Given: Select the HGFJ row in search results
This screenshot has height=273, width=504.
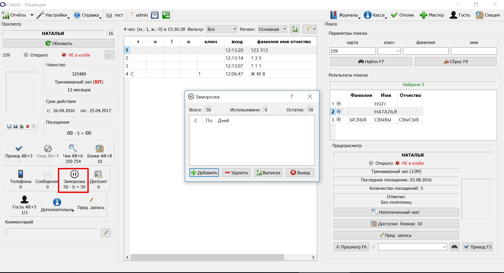Looking at the screenshot, I should [376, 104].
